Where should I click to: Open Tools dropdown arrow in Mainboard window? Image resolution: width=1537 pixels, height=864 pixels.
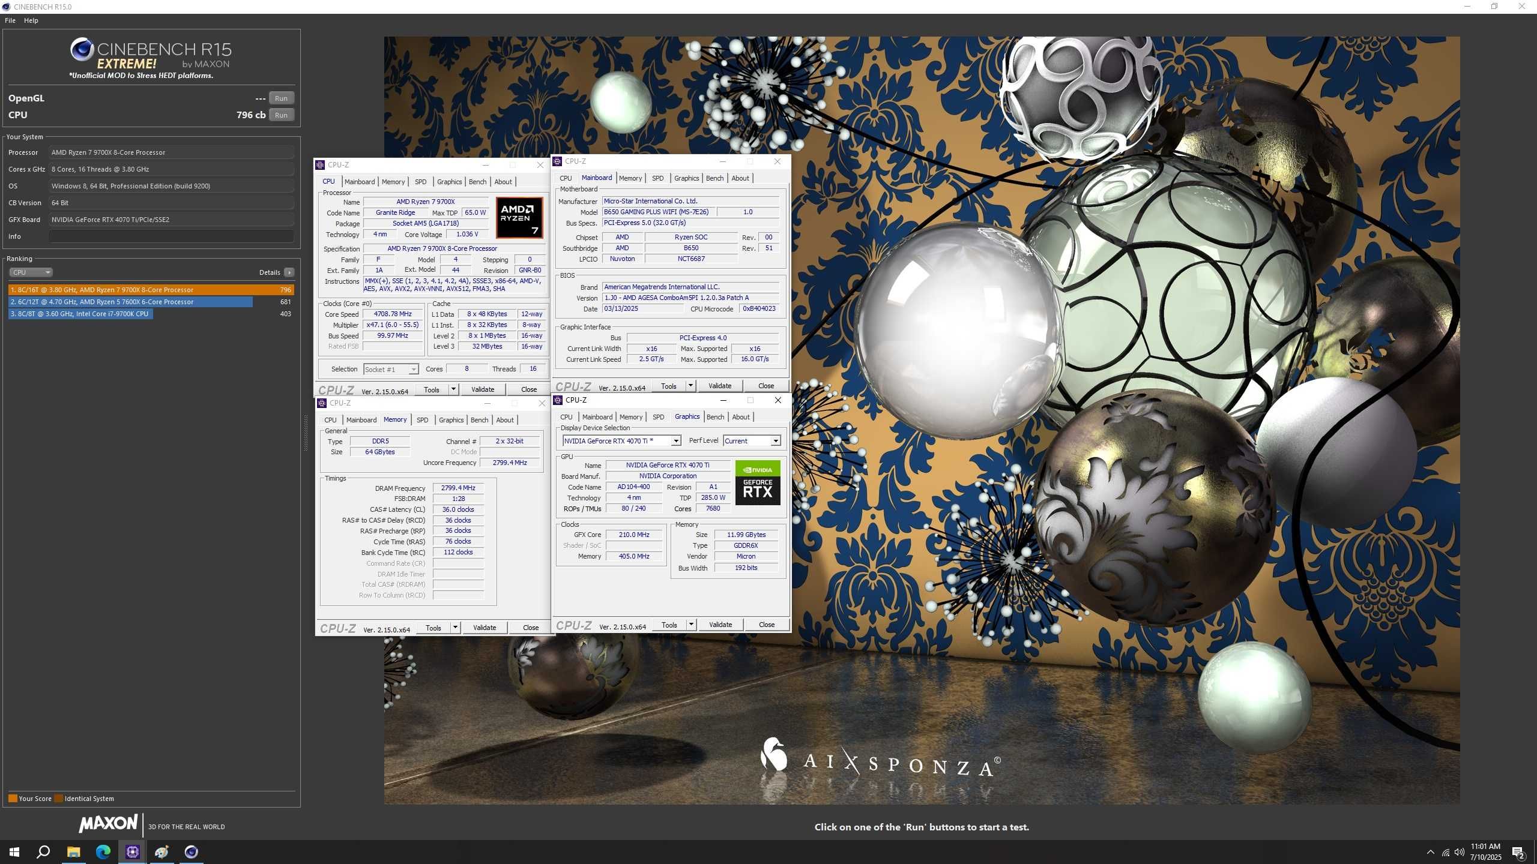pyautogui.click(x=690, y=386)
